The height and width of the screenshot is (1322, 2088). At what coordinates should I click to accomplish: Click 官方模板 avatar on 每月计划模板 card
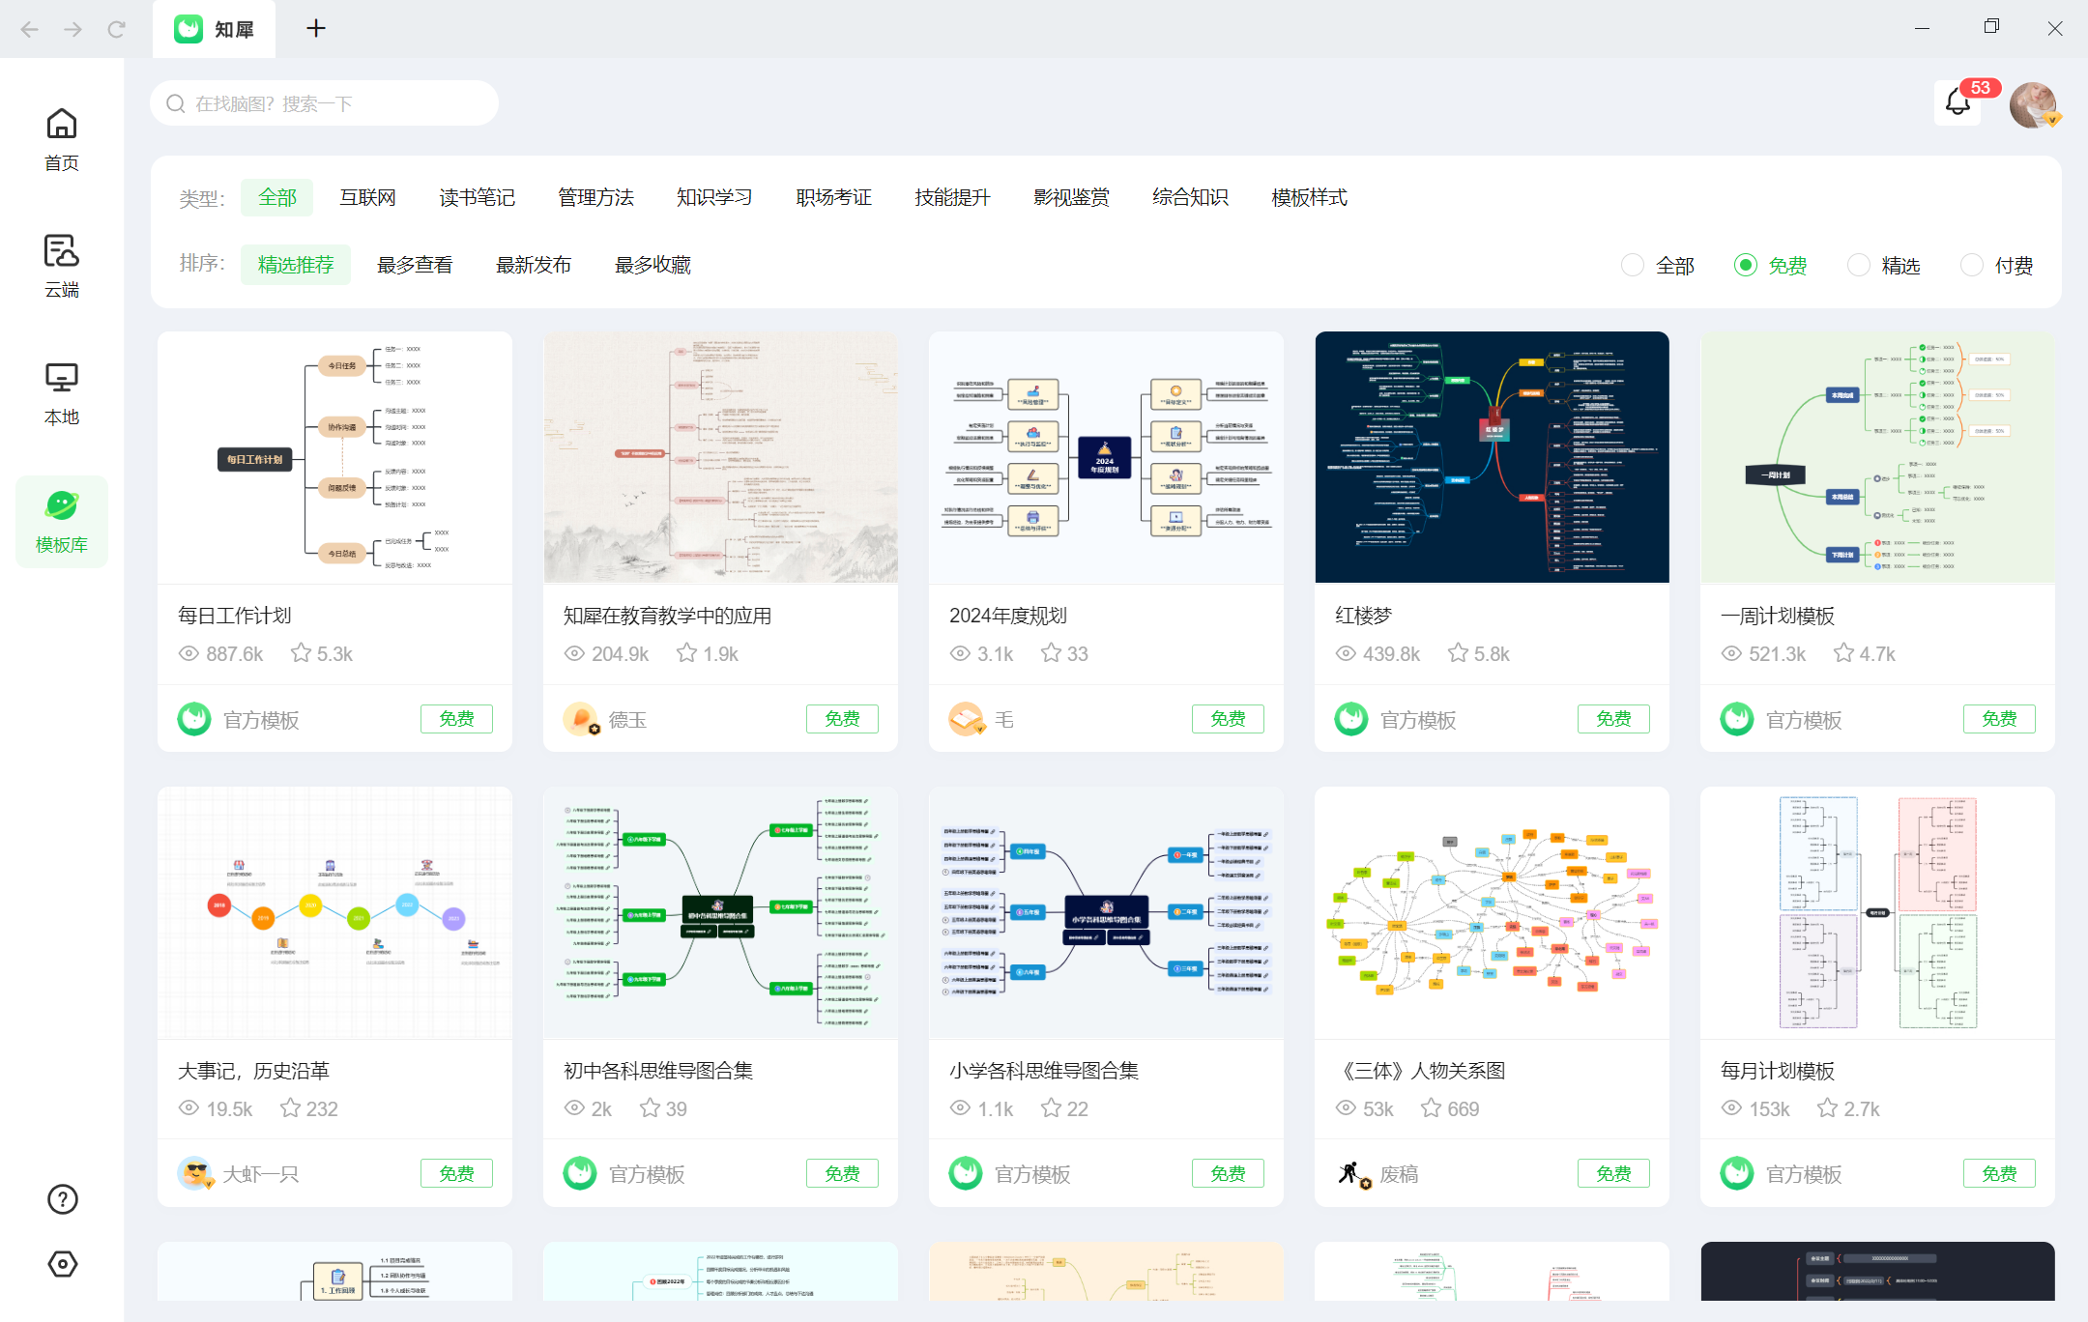point(1737,1173)
